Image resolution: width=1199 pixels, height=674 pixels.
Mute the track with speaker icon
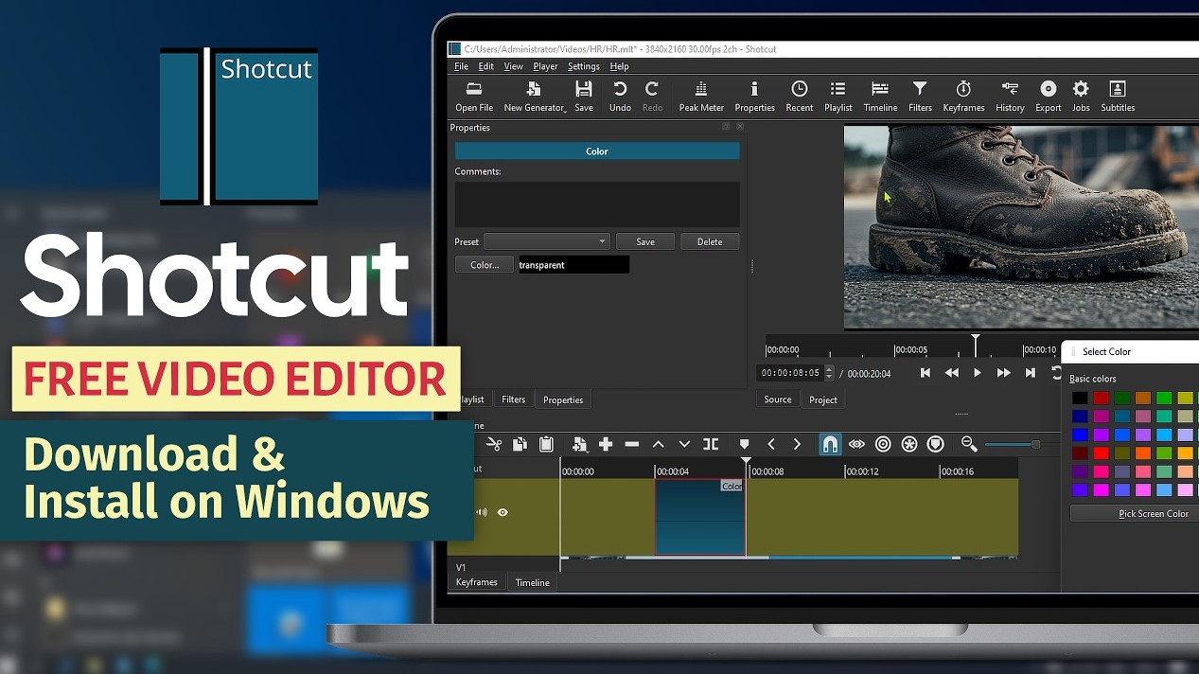(482, 512)
